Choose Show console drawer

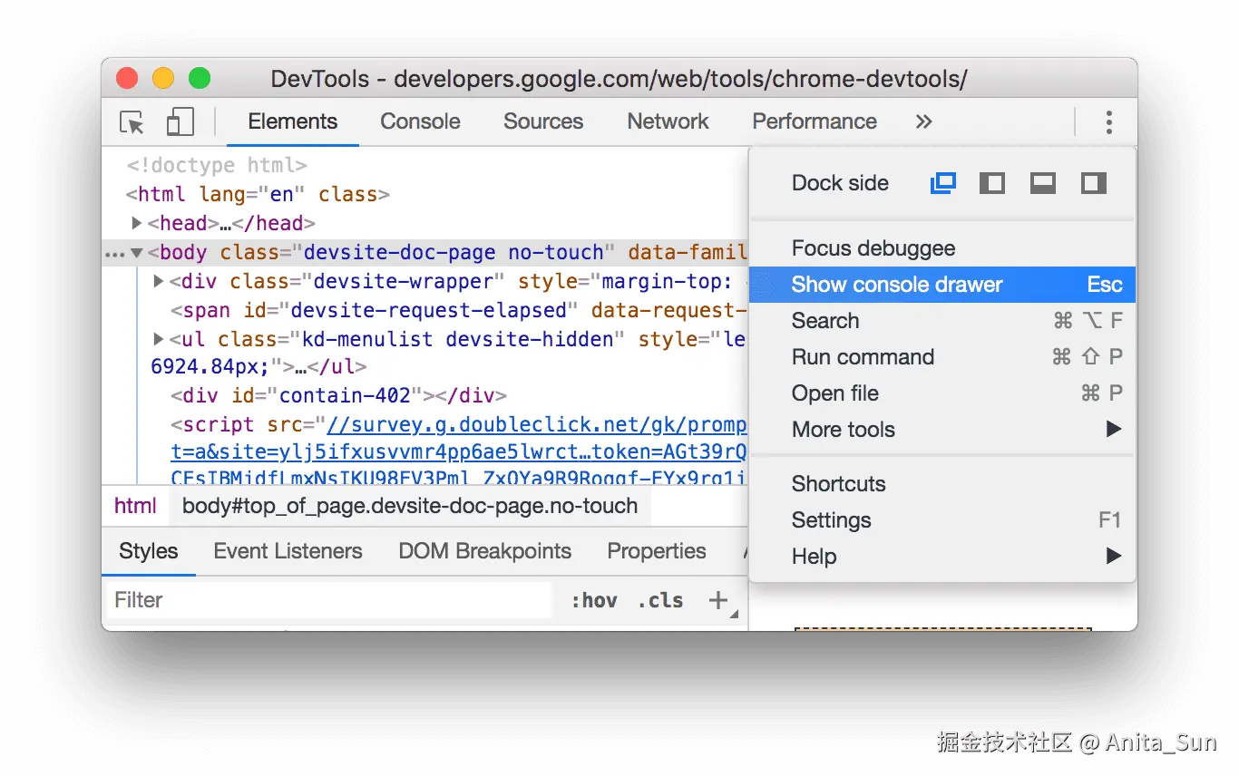942,285
